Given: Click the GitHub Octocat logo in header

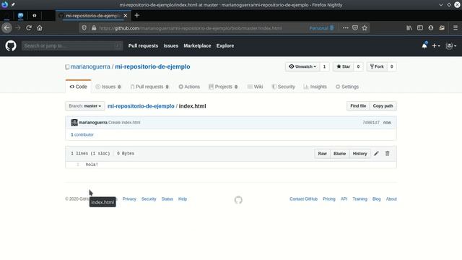Looking at the screenshot, I should tap(11, 45).
